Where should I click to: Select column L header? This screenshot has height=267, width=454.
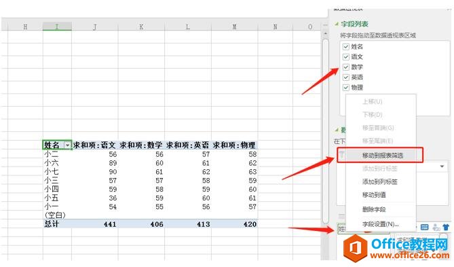pos(188,26)
